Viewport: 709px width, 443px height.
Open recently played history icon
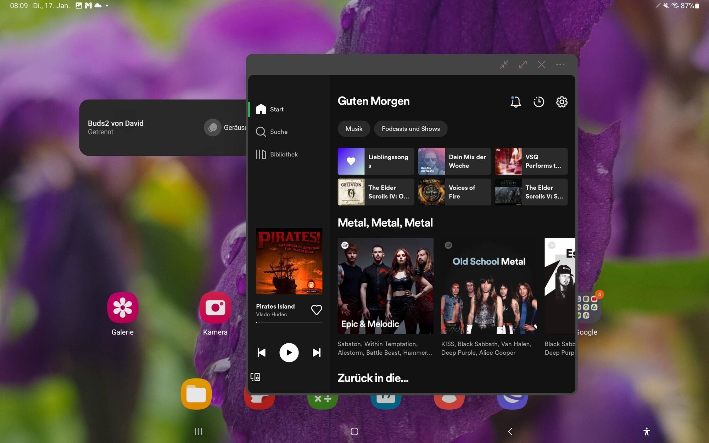click(539, 102)
